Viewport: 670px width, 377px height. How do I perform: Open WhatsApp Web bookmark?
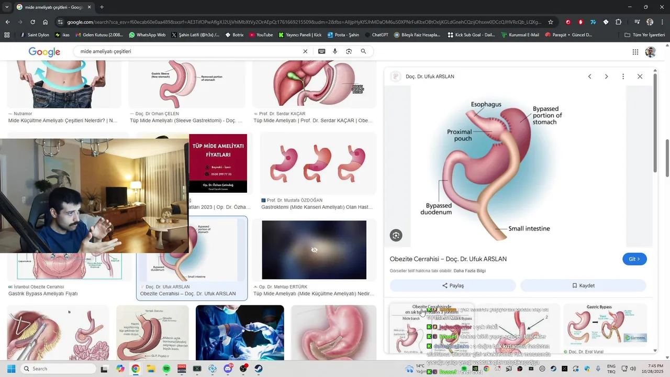[147, 35]
